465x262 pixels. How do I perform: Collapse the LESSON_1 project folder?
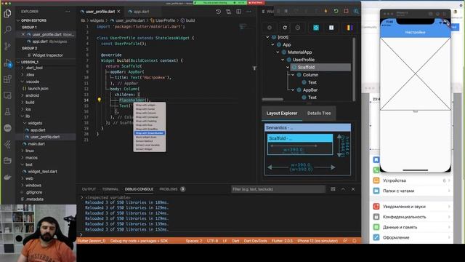(x=18, y=62)
